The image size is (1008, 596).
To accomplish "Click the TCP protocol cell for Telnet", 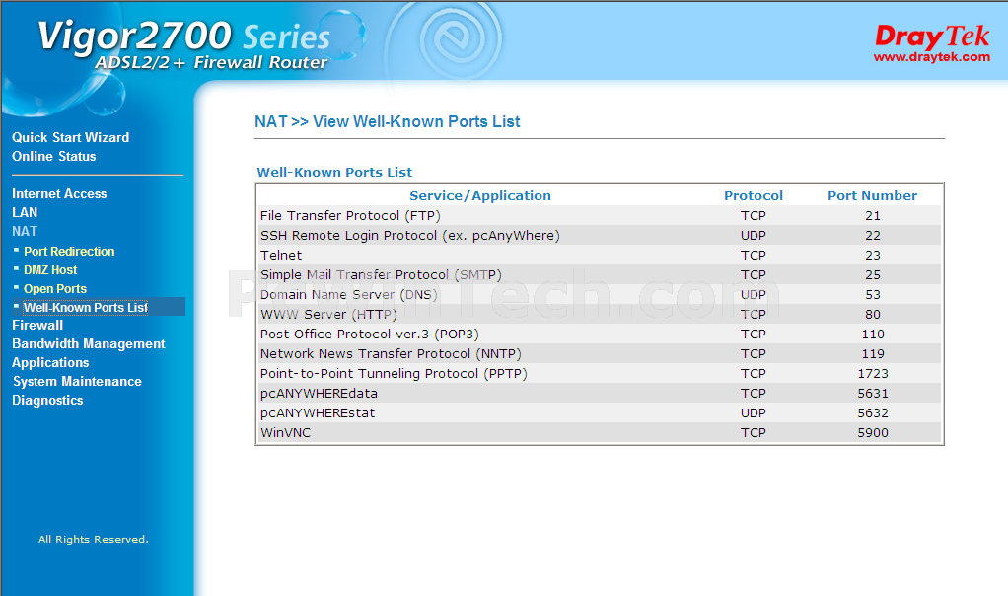I will (x=754, y=256).
